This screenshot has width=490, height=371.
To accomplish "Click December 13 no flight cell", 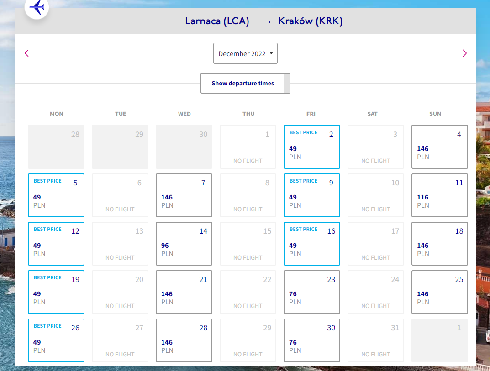I will click(x=120, y=244).
